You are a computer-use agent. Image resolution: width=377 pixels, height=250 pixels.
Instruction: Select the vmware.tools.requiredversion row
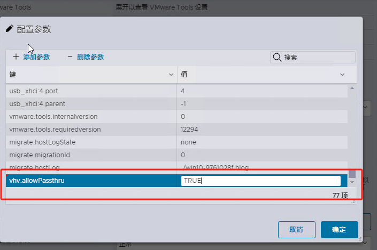[176, 130]
